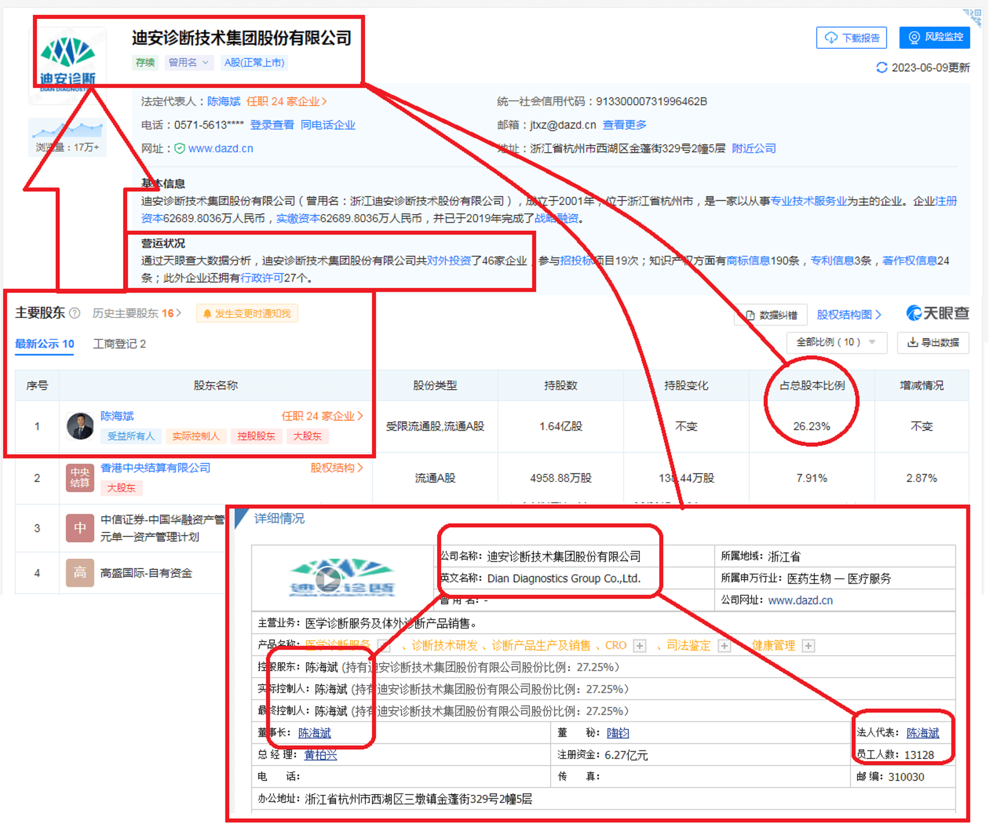This screenshot has height=835, width=989.
Task: Open 附近公司 nearby companies link
Action: click(754, 149)
